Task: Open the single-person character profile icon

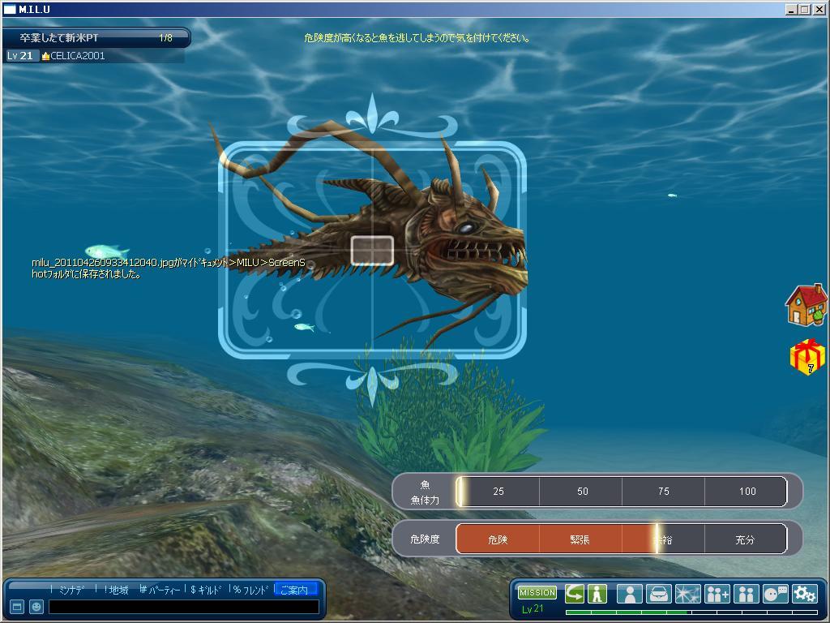Action: (x=630, y=594)
